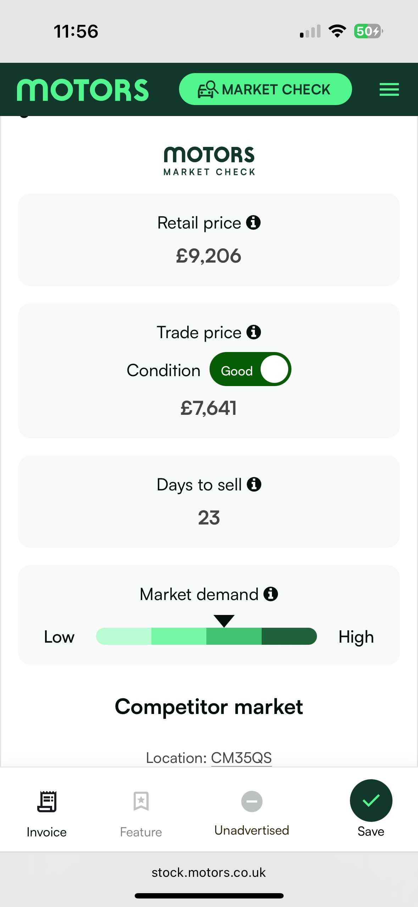Tap the Retail price info icon
Screen dimensions: 418x907
253,223
